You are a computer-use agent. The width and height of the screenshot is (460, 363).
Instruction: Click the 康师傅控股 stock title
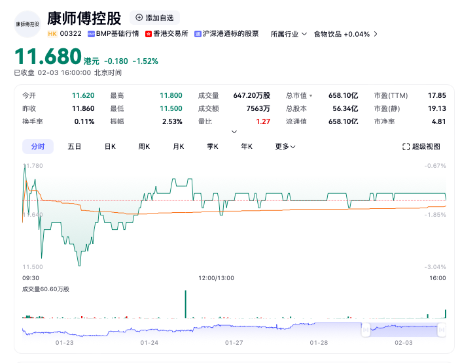click(84, 19)
